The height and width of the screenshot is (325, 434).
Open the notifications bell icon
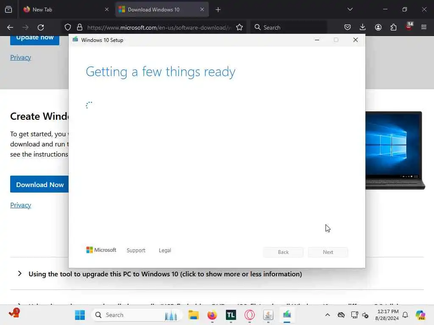(405, 315)
